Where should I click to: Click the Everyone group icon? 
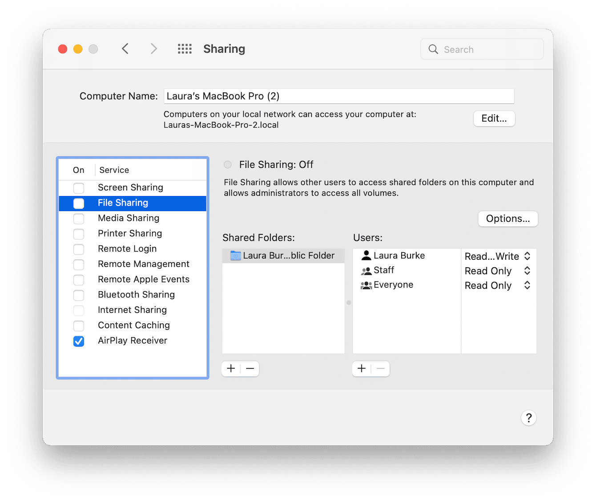tap(366, 285)
